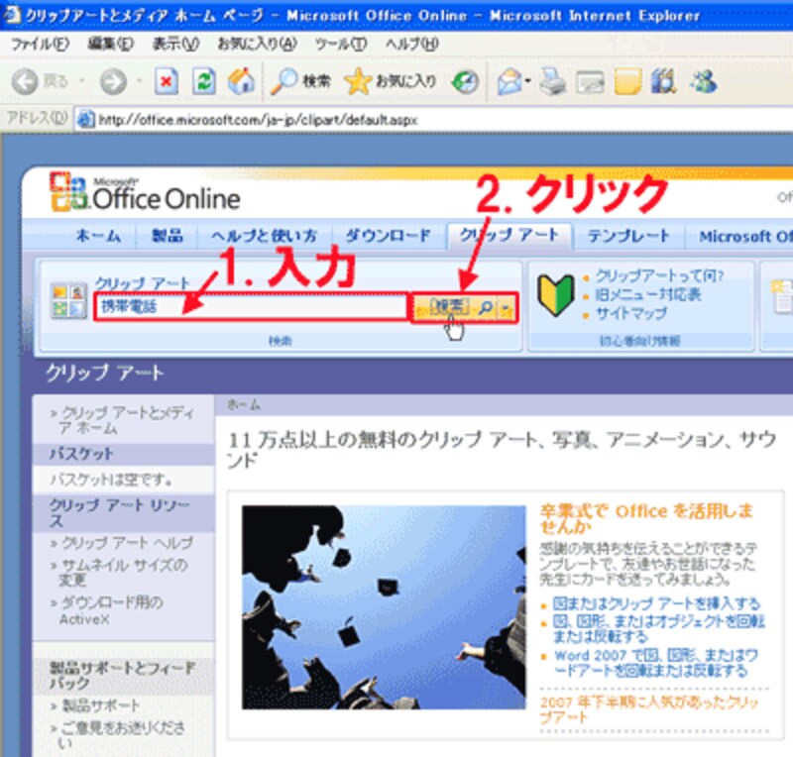793x757 pixels.
Task: Open the ツール(T) menu
Action: [x=340, y=45]
